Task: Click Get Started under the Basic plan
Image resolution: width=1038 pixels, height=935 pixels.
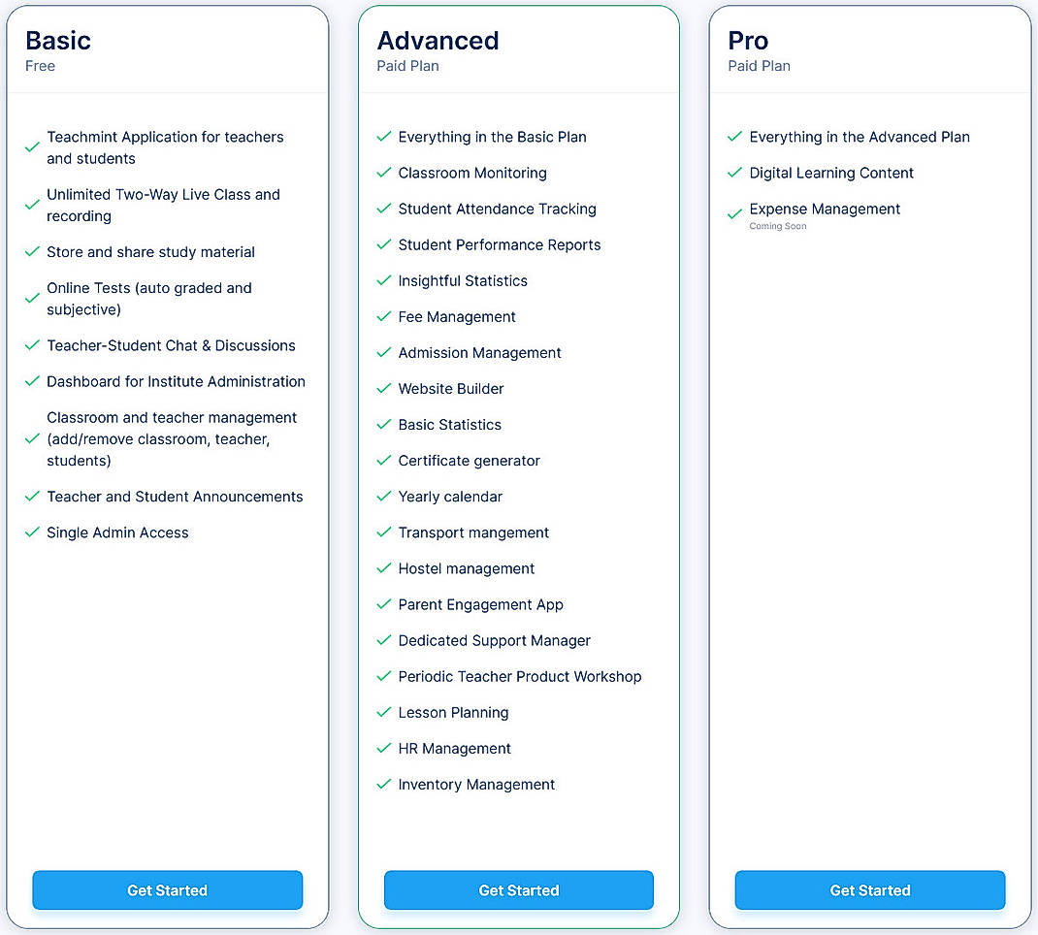Action: coord(167,889)
